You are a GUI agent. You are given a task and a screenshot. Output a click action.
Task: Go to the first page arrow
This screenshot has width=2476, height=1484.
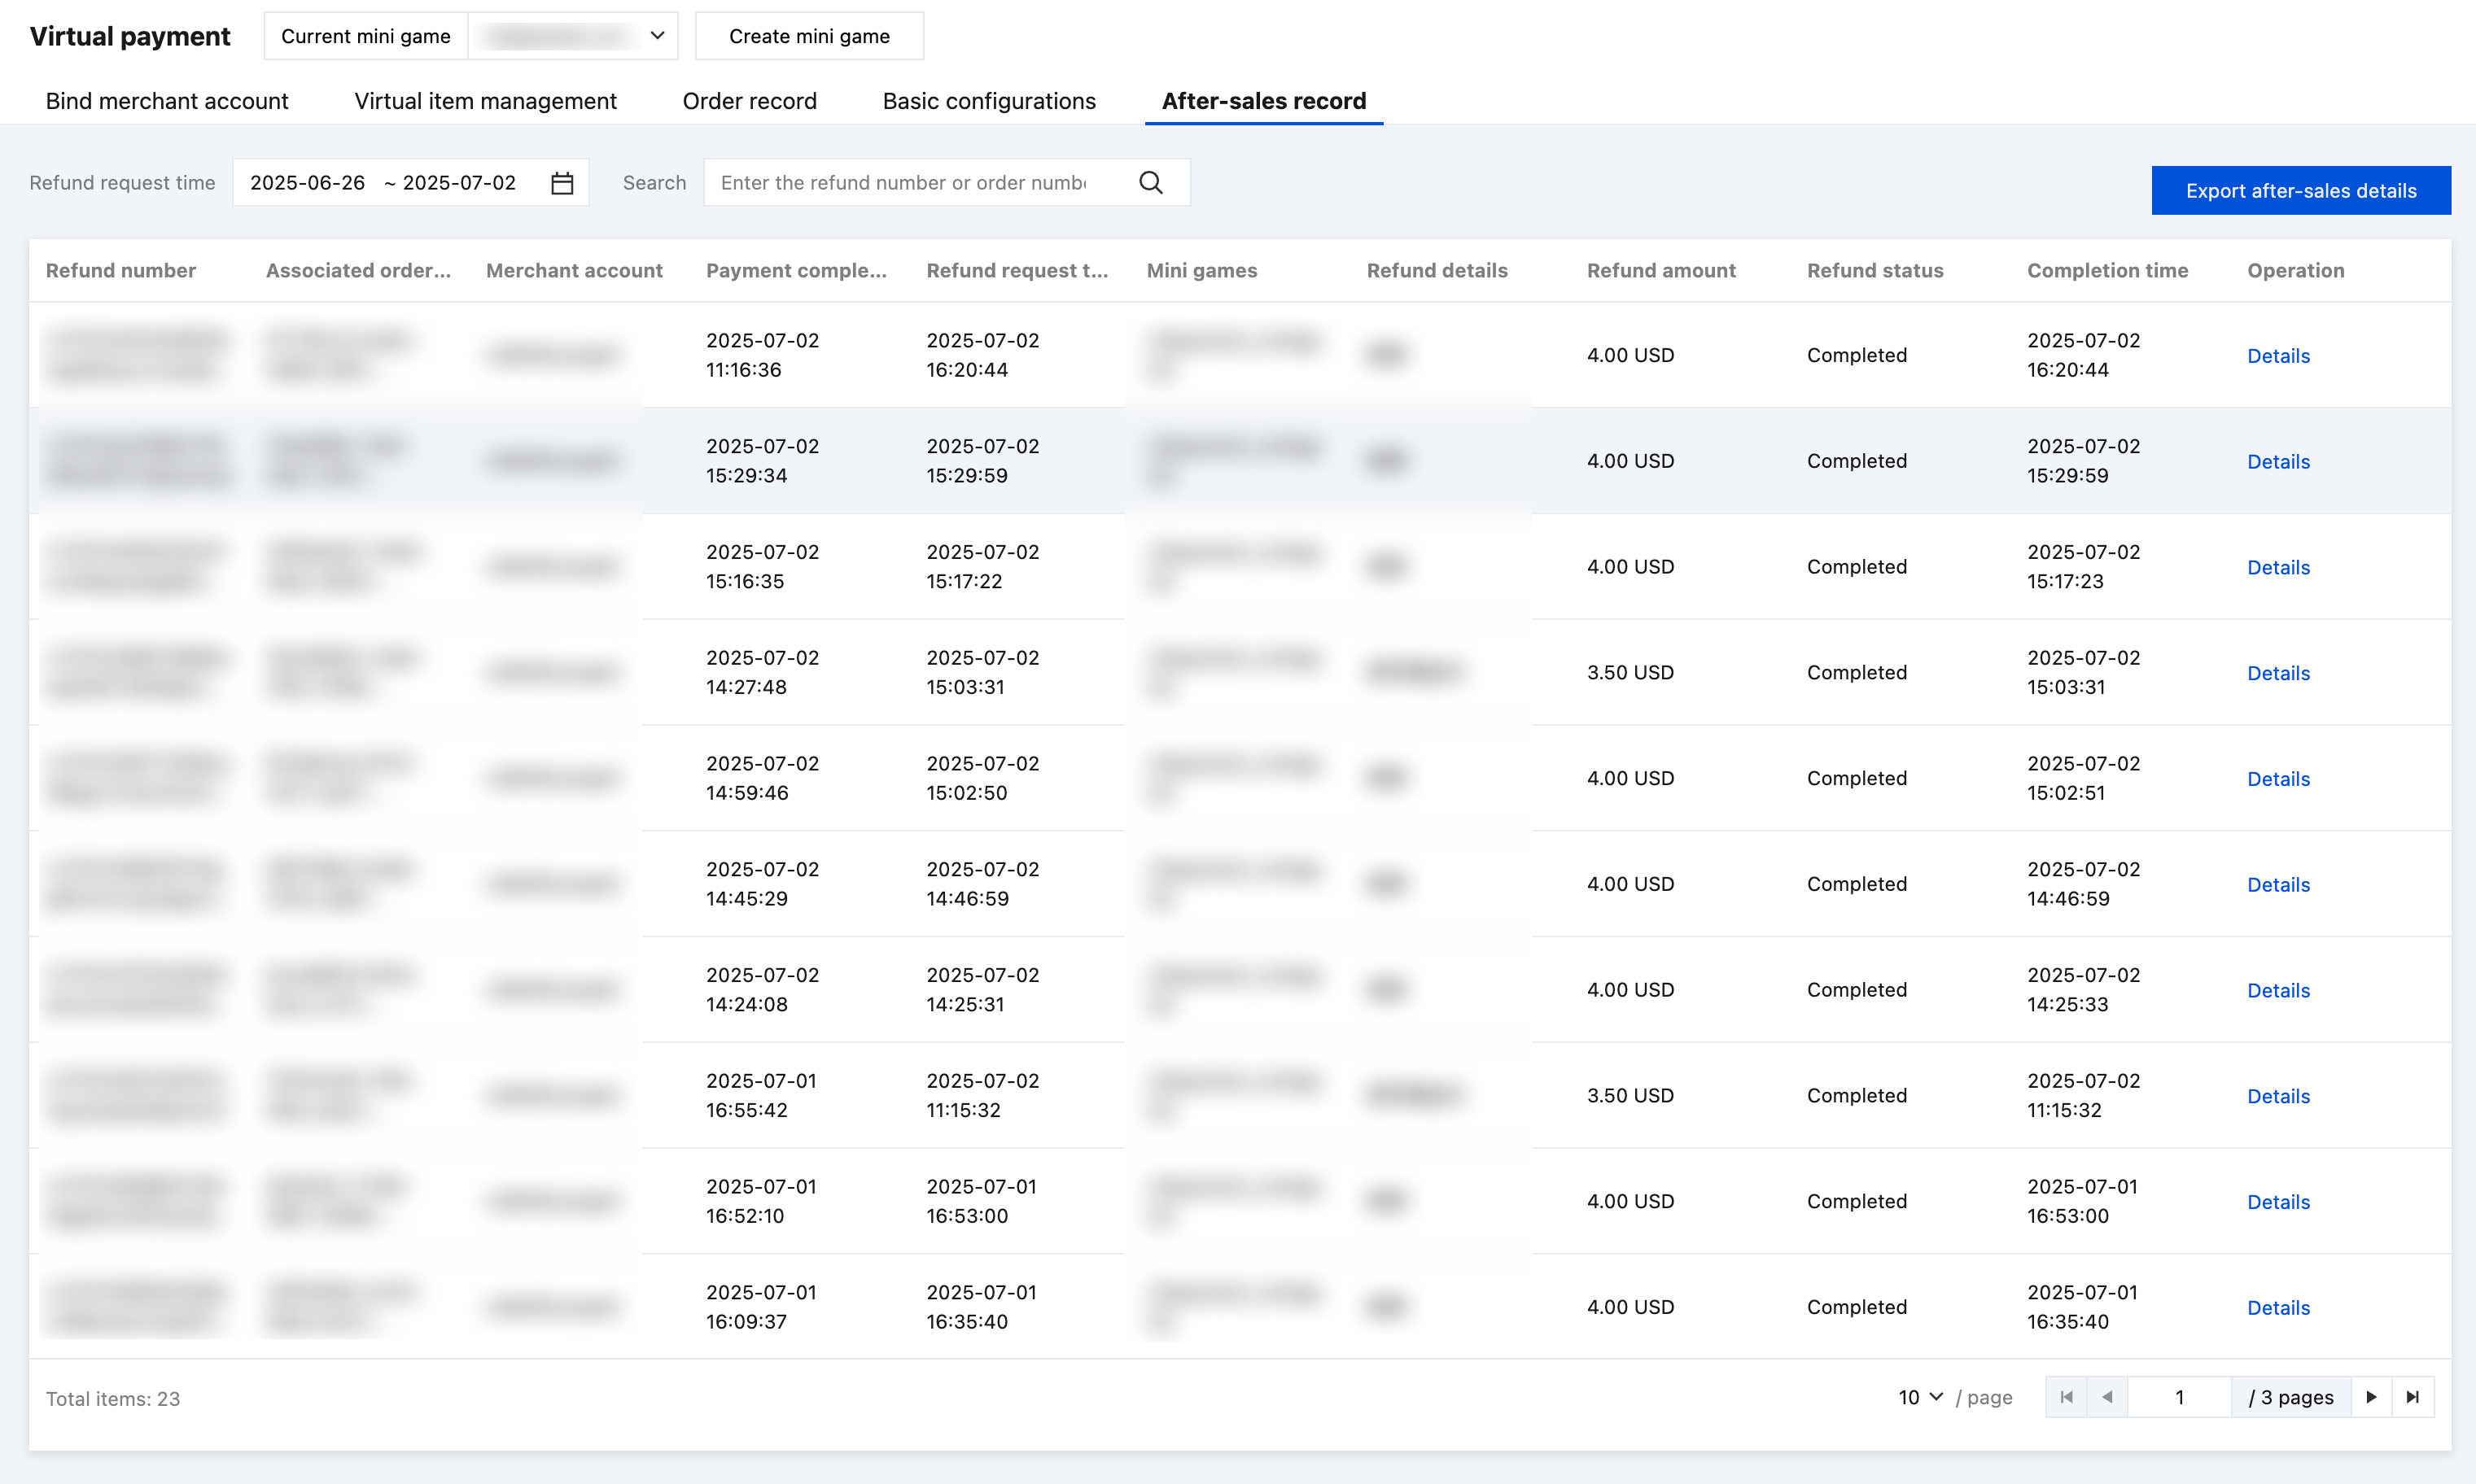click(2066, 1397)
